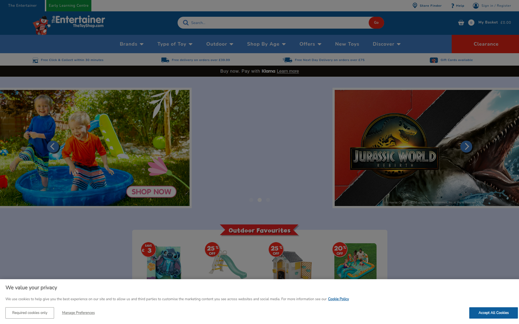This screenshot has height=324, width=519.
Task: Switch to The Entertainer tab
Action: [22, 6]
